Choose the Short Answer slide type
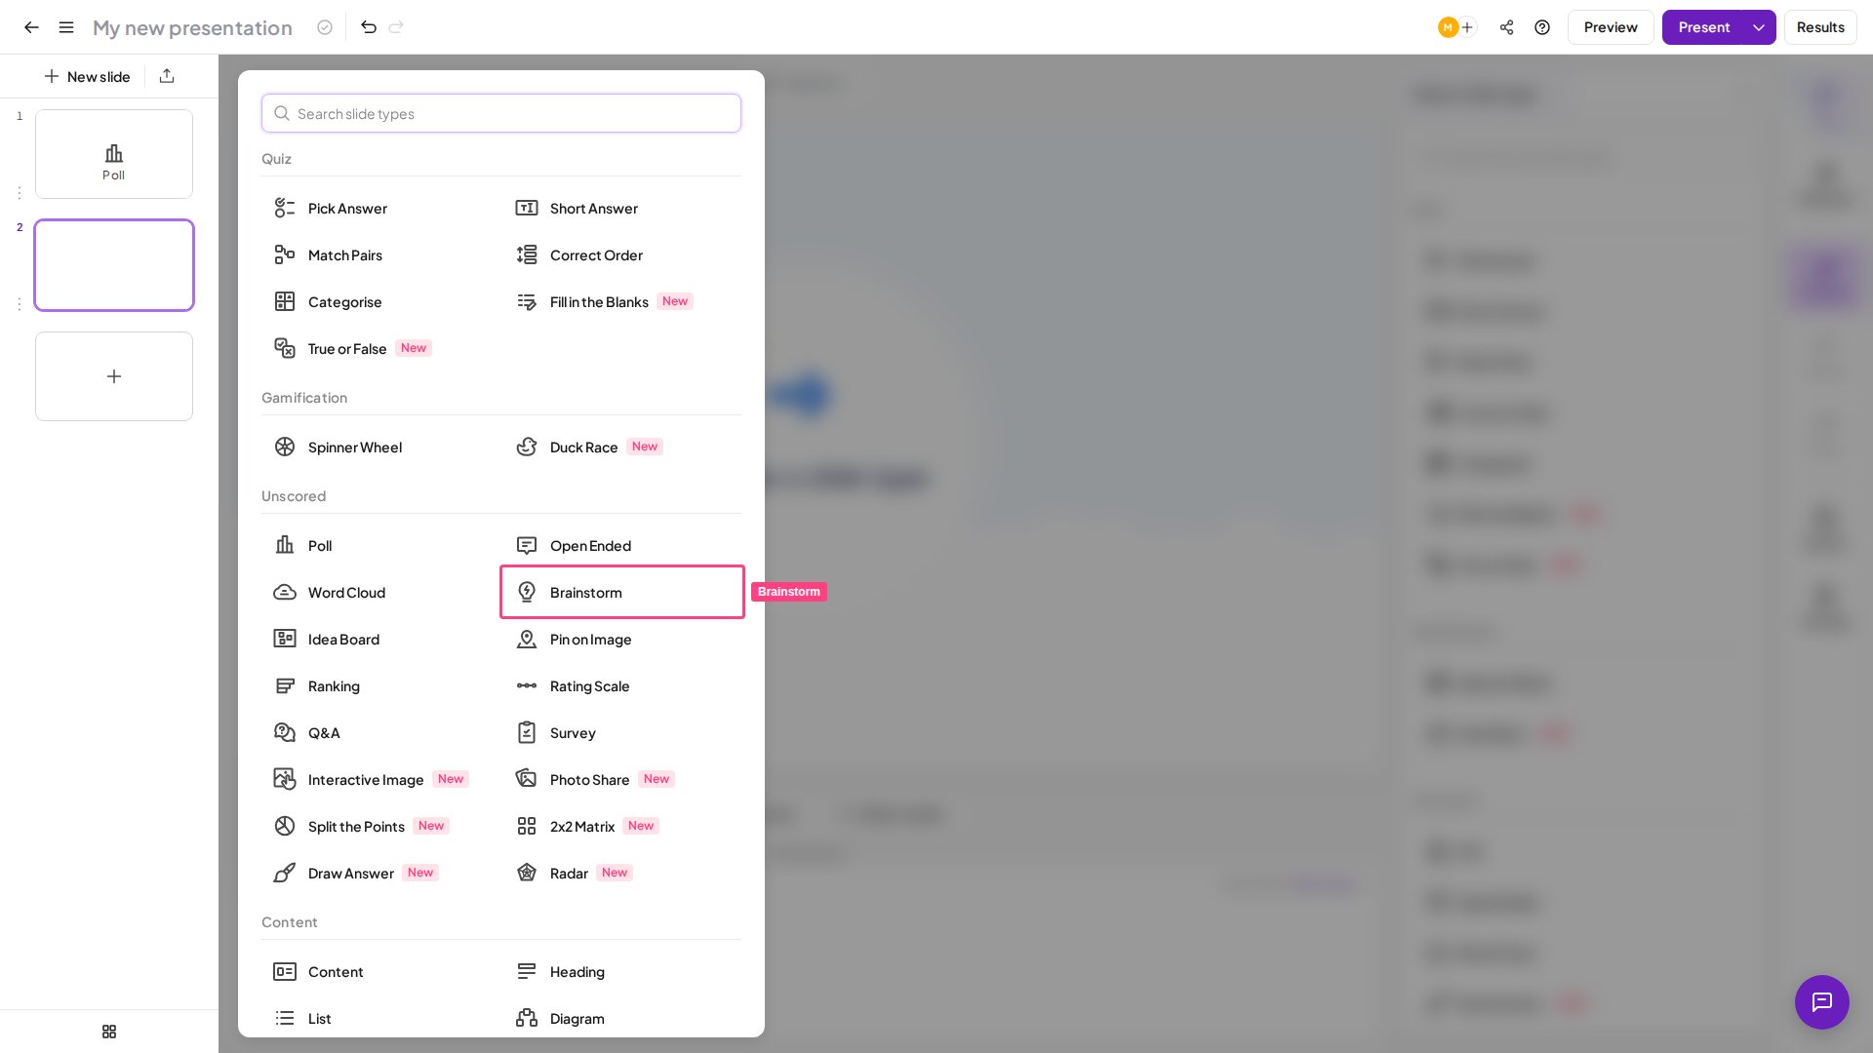Image resolution: width=1873 pixels, height=1053 pixels. [621, 209]
